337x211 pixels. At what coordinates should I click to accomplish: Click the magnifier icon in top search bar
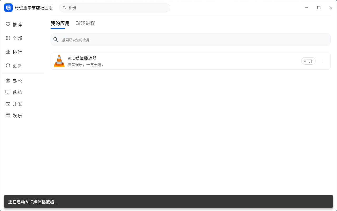point(65,8)
